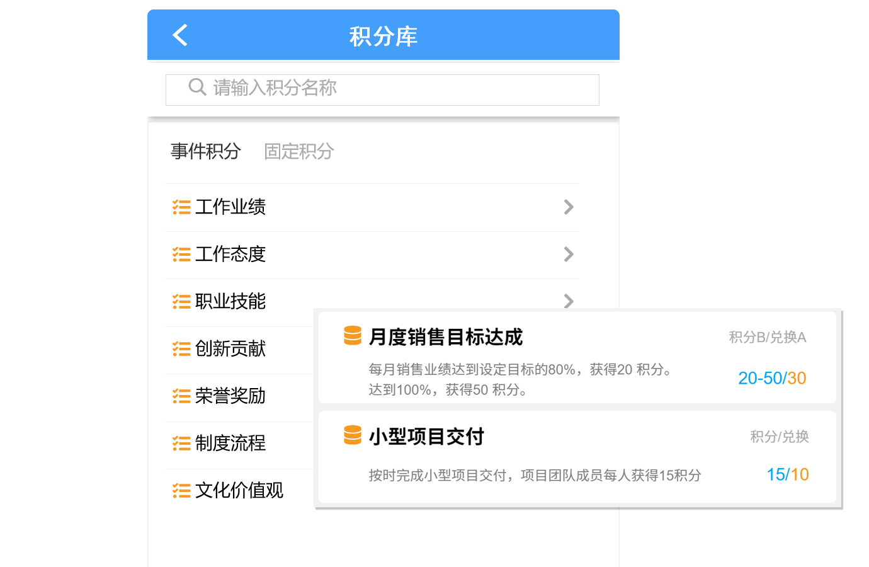Select the 事件积分 tab
The width and height of the screenshot is (869, 567).
[x=205, y=151]
